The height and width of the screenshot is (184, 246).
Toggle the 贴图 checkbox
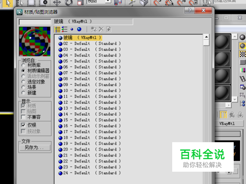click(23, 112)
